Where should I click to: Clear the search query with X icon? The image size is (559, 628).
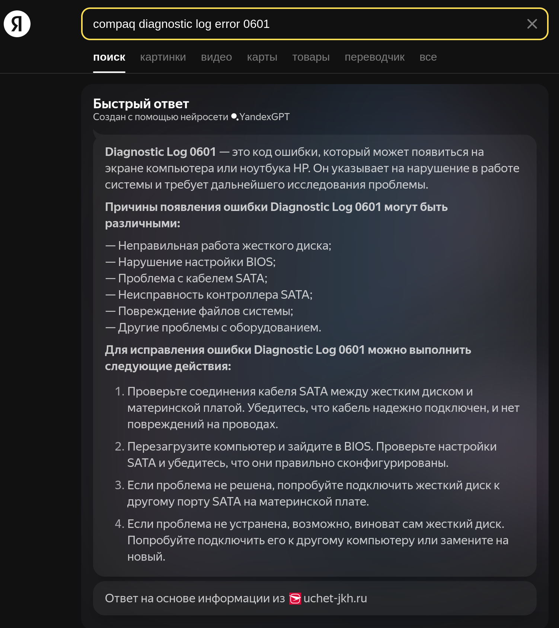click(x=532, y=24)
